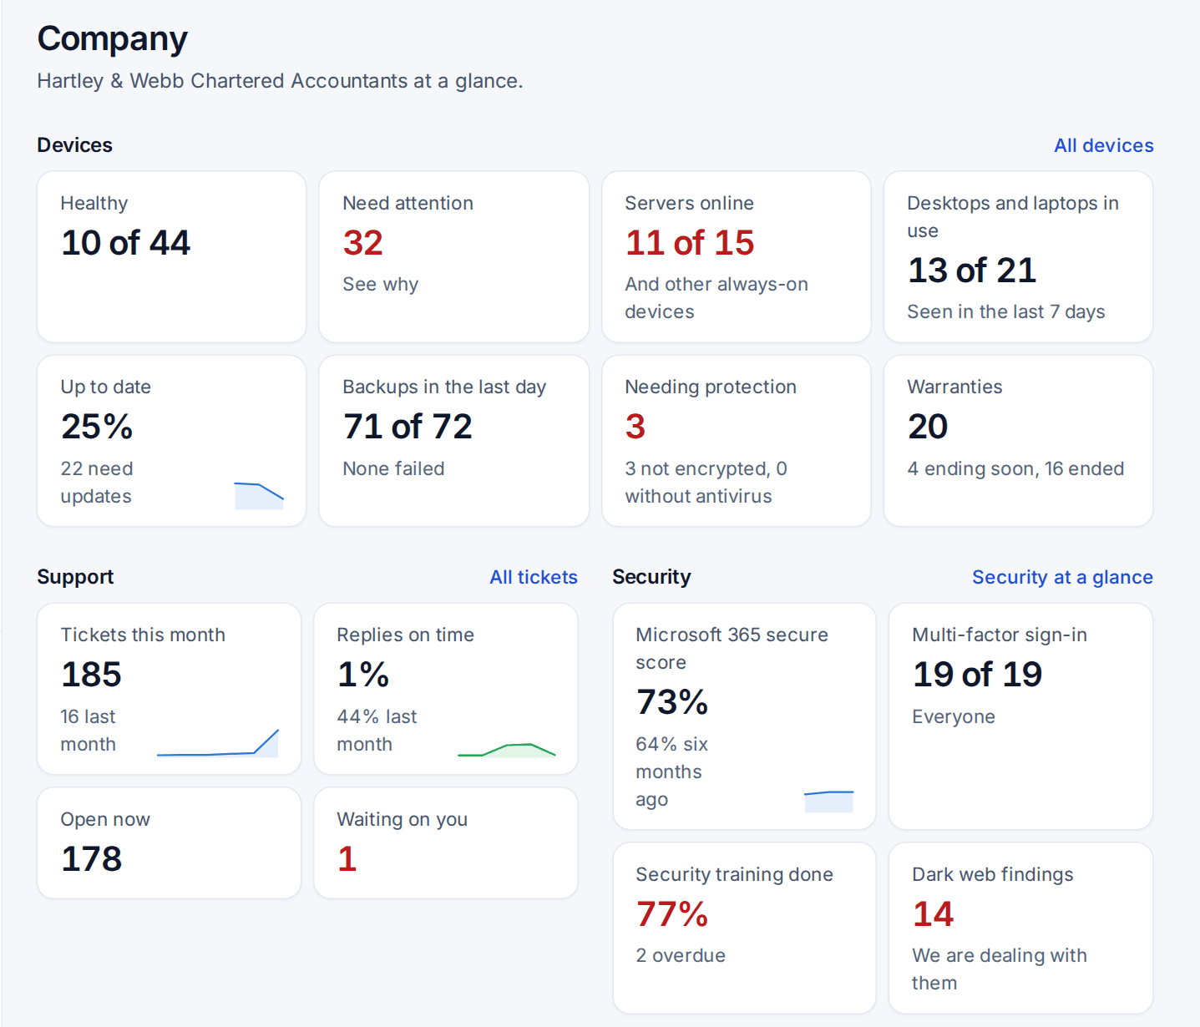Click 'We are dealing with them' text
Screen dimensions: 1200x1027
[x=999, y=969]
